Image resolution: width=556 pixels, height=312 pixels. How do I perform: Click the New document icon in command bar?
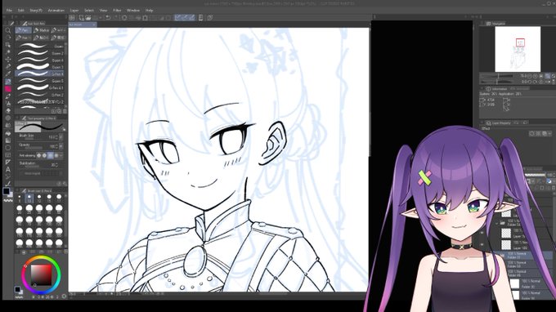82,18
